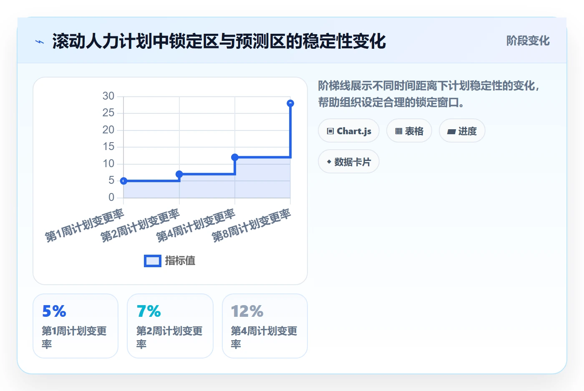Image resolution: width=584 pixels, height=391 pixels.
Task: Click the 第1周计划变更率 axis label
Action: pos(85,225)
